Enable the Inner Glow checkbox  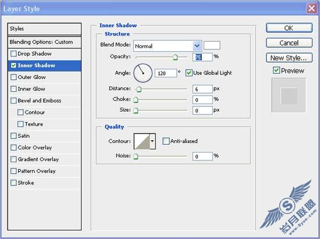click(13, 89)
